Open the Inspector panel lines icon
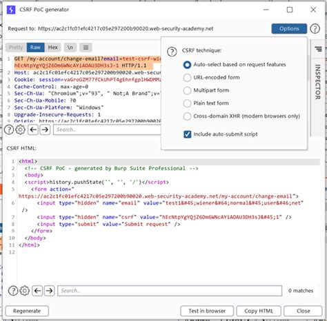 click(318, 49)
